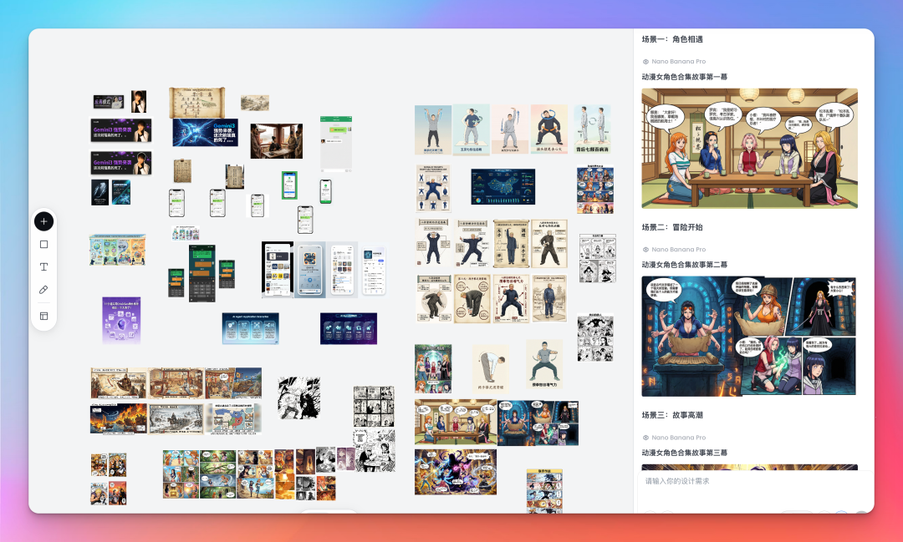903x542 pixels.
Task: Select the canvas blue temple adventure comic
Action: click(538, 423)
